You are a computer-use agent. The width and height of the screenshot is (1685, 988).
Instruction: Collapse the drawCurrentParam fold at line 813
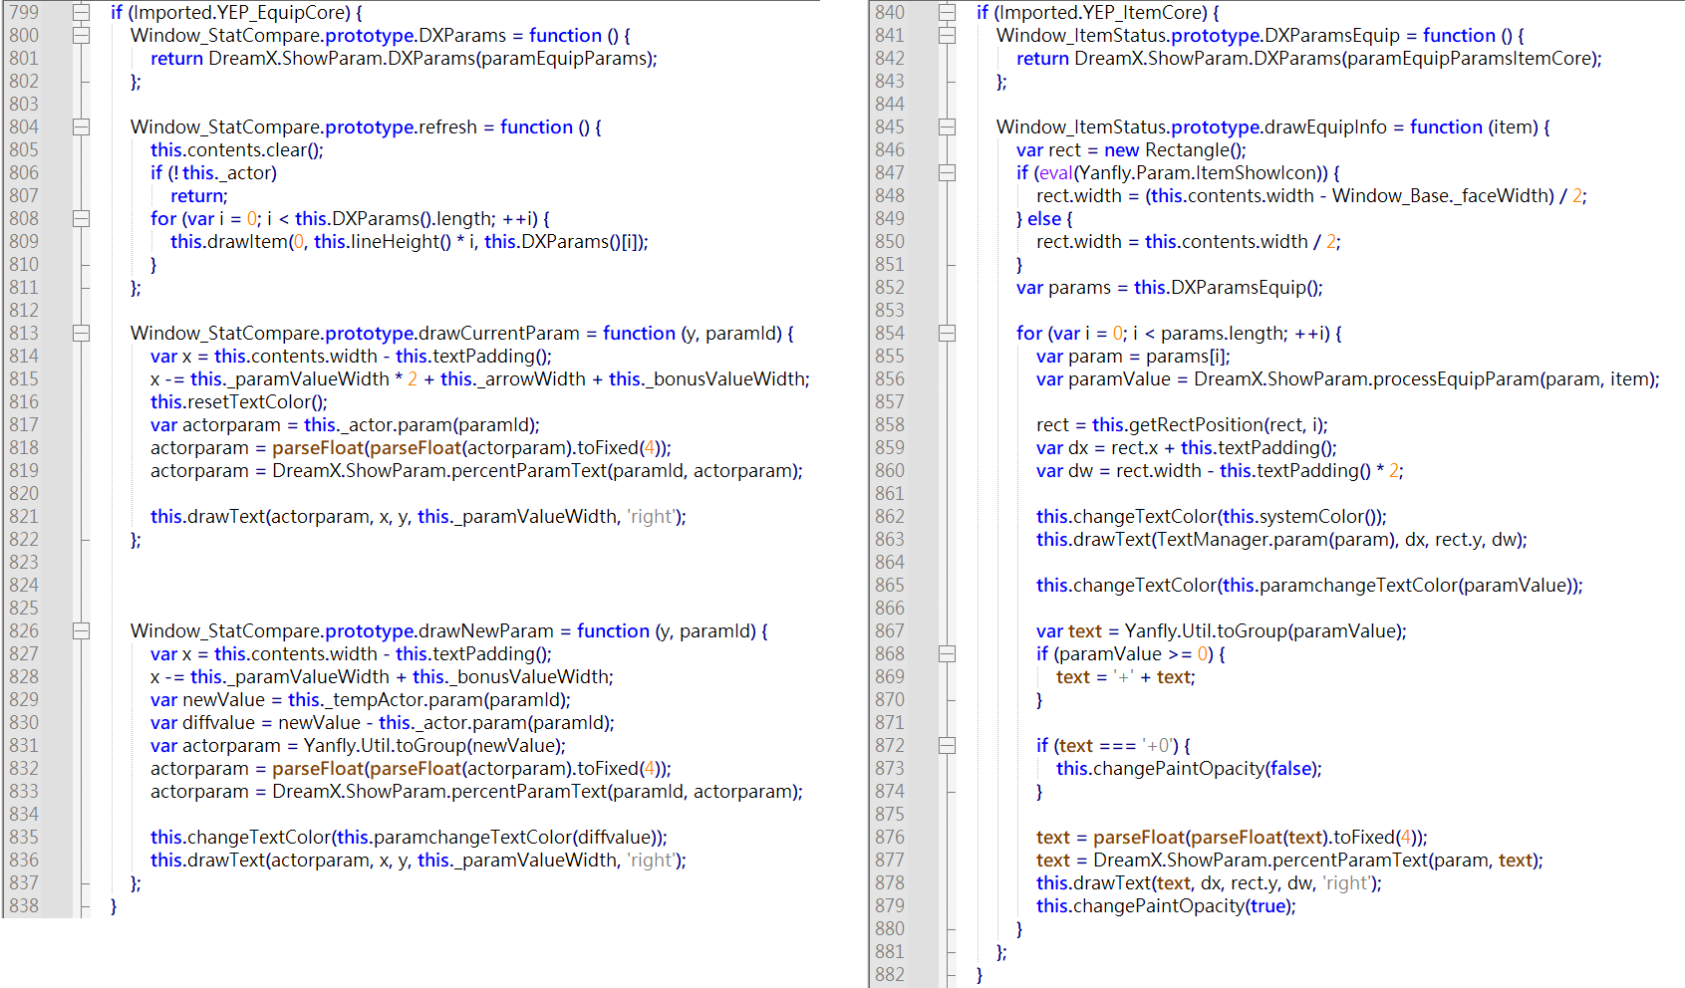(82, 334)
